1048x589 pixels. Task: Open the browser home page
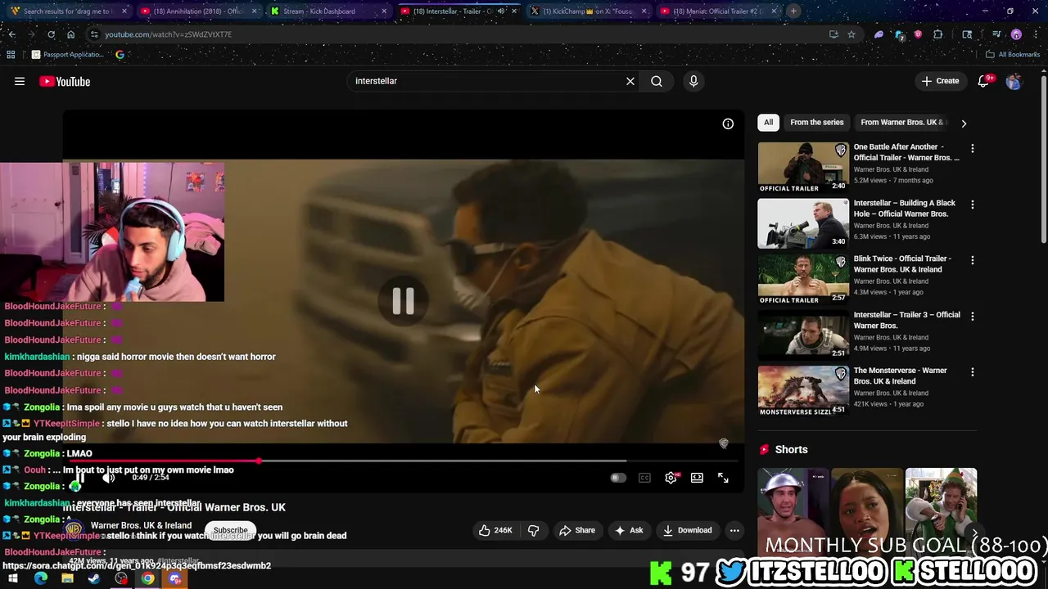(x=70, y=34)
